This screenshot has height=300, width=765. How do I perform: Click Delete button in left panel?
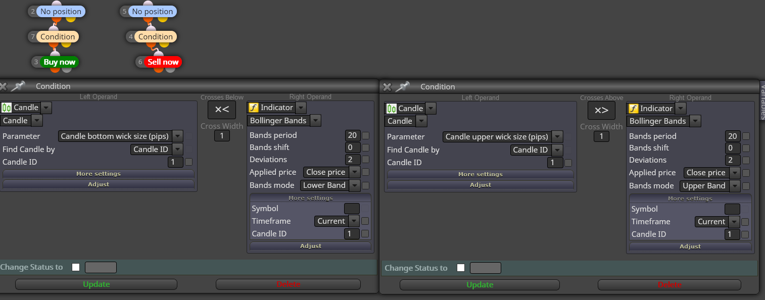[288, 284]
